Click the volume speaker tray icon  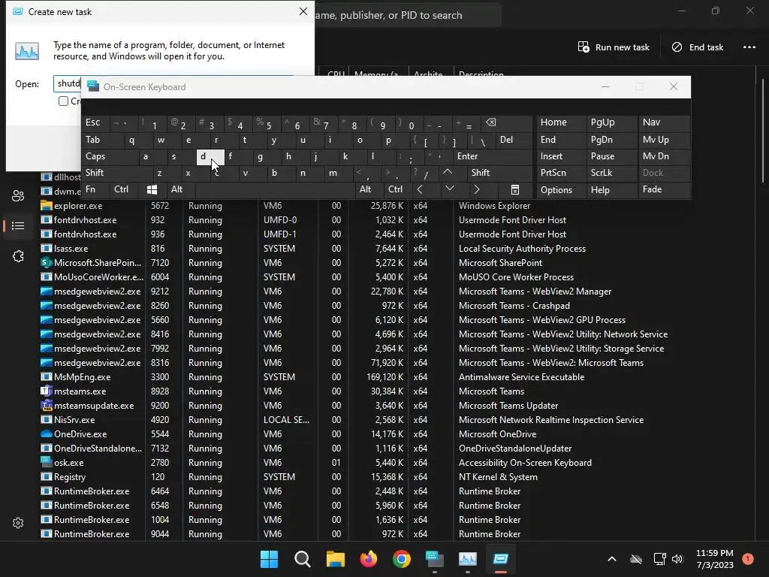click(677, 559)
